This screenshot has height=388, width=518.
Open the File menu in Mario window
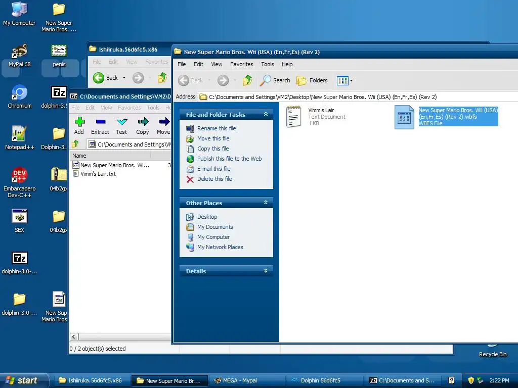coord(182,64)
